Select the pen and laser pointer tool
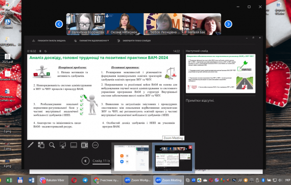Image resolution: width=291 pixels, height=185 pixels. point(31,145)
